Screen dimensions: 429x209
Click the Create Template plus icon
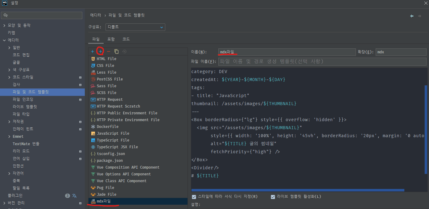93,51
